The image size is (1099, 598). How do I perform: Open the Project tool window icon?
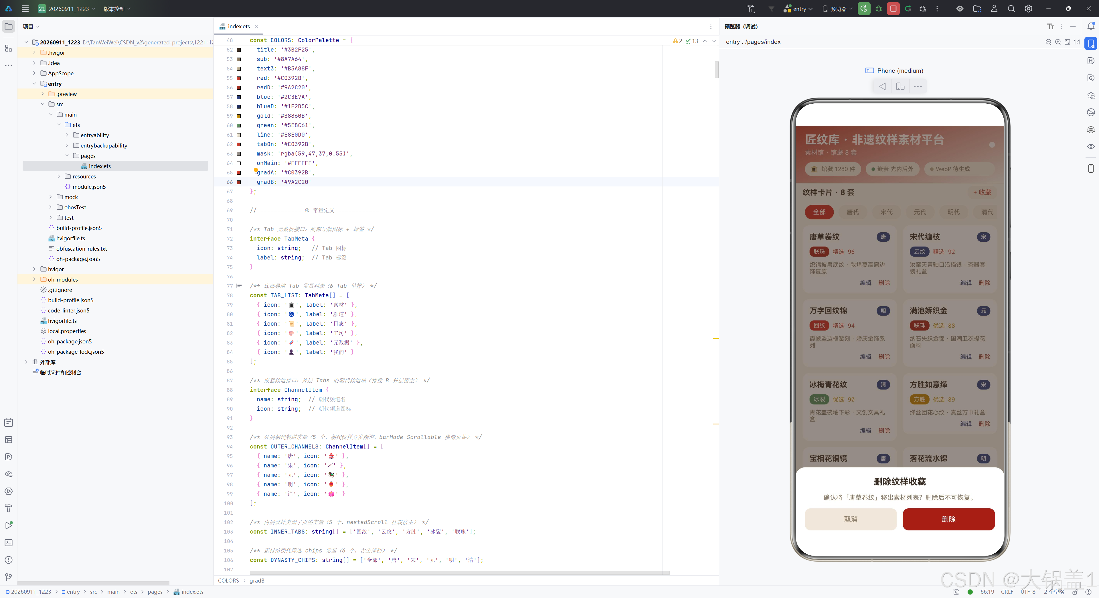9,26
